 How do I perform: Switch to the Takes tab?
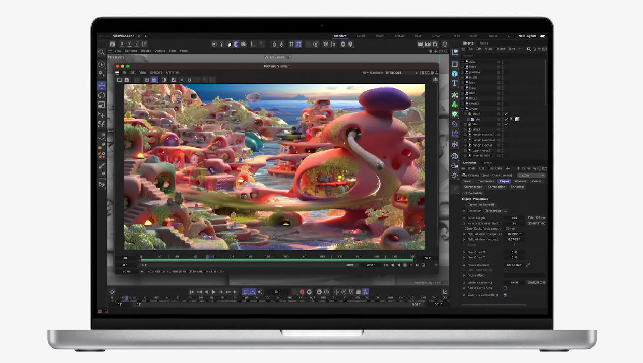483,43
